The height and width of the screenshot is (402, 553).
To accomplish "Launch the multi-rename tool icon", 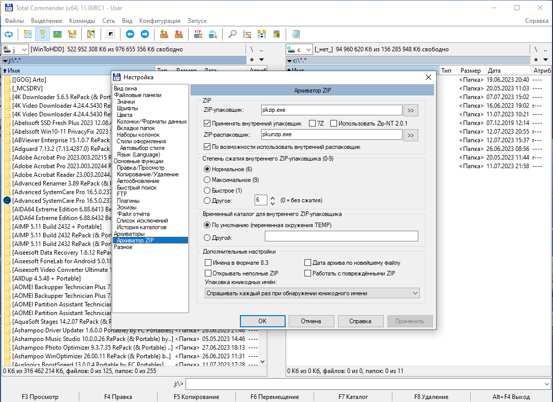I will [x=247, y=34].
